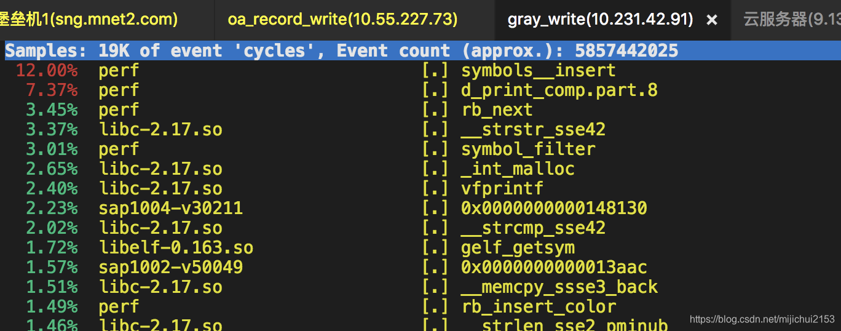The image size is (841, 331).
Task: Select the rb_insert_color symbol
Action: tap(539, 307)
